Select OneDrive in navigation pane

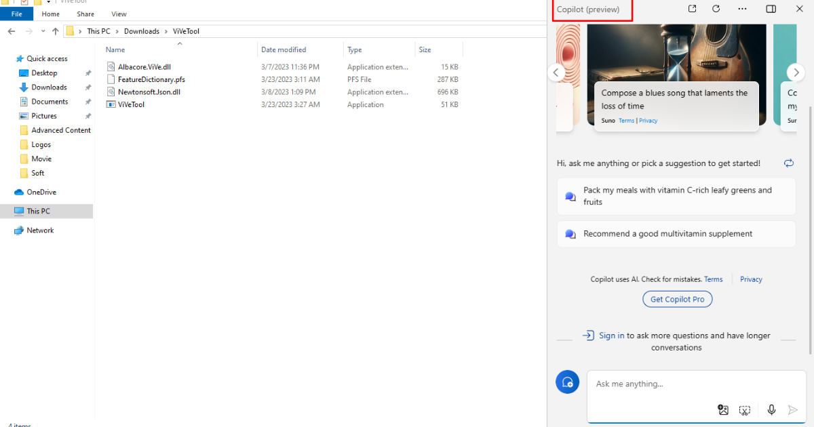point(41,192)
